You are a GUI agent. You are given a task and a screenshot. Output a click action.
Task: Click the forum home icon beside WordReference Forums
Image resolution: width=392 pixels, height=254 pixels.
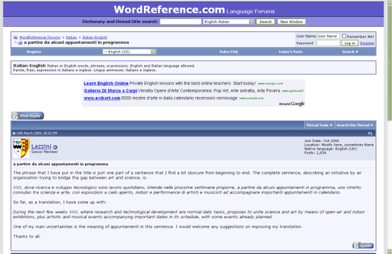pyautogui.click(x=15, y=37)
